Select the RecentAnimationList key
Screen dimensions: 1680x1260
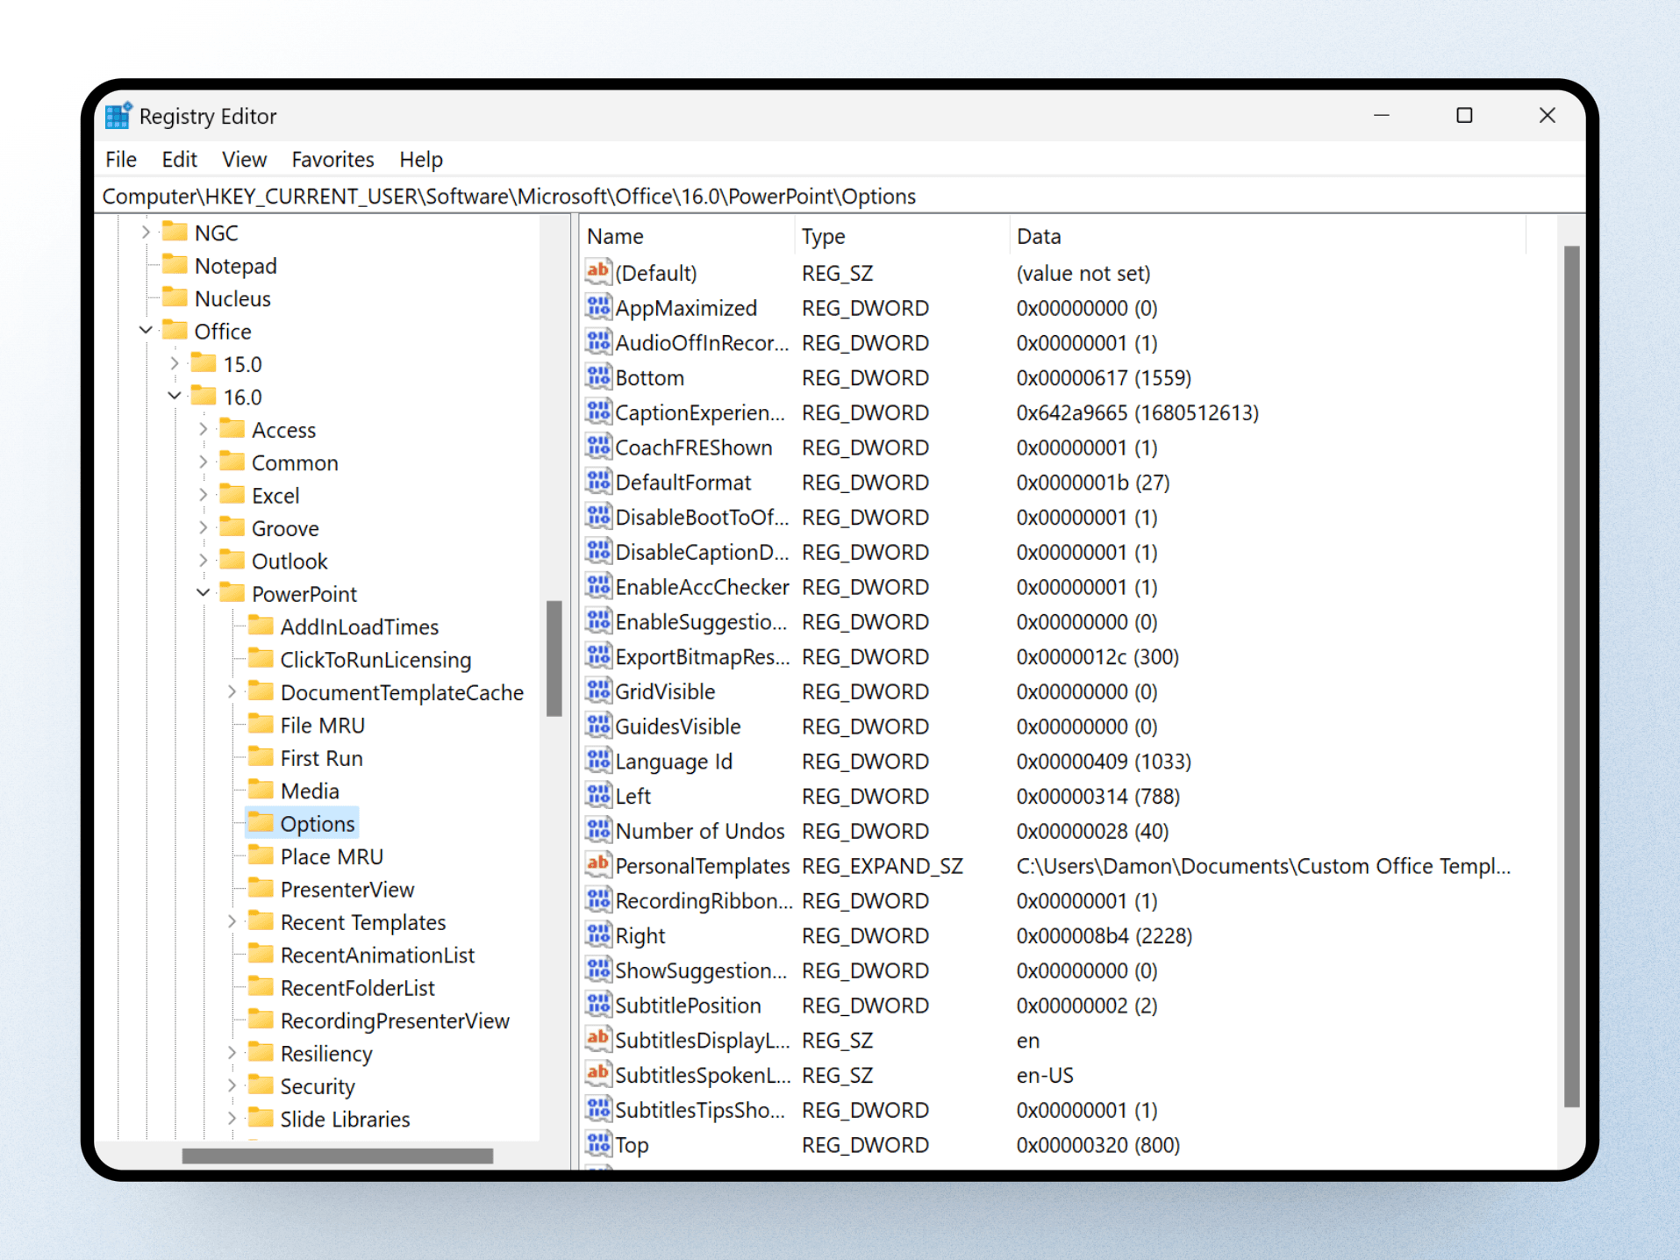(377, 955)
